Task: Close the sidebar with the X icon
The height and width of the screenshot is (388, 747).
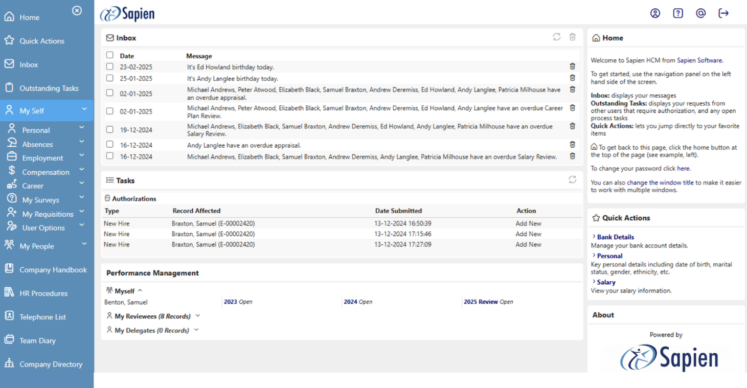Action: point(77,11)
